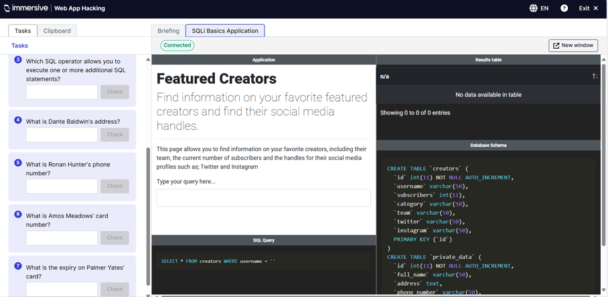The width and height of the screenshot is (608, 297).
Task: Click Check for Palmer Yates' card expiry
Action: tap(115, 289)
